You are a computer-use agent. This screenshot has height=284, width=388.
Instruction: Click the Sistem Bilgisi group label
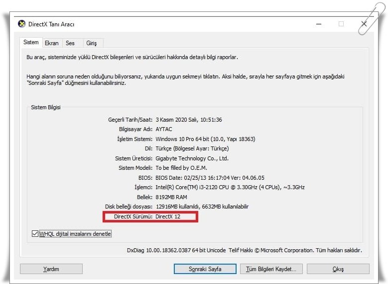(46, 107)
